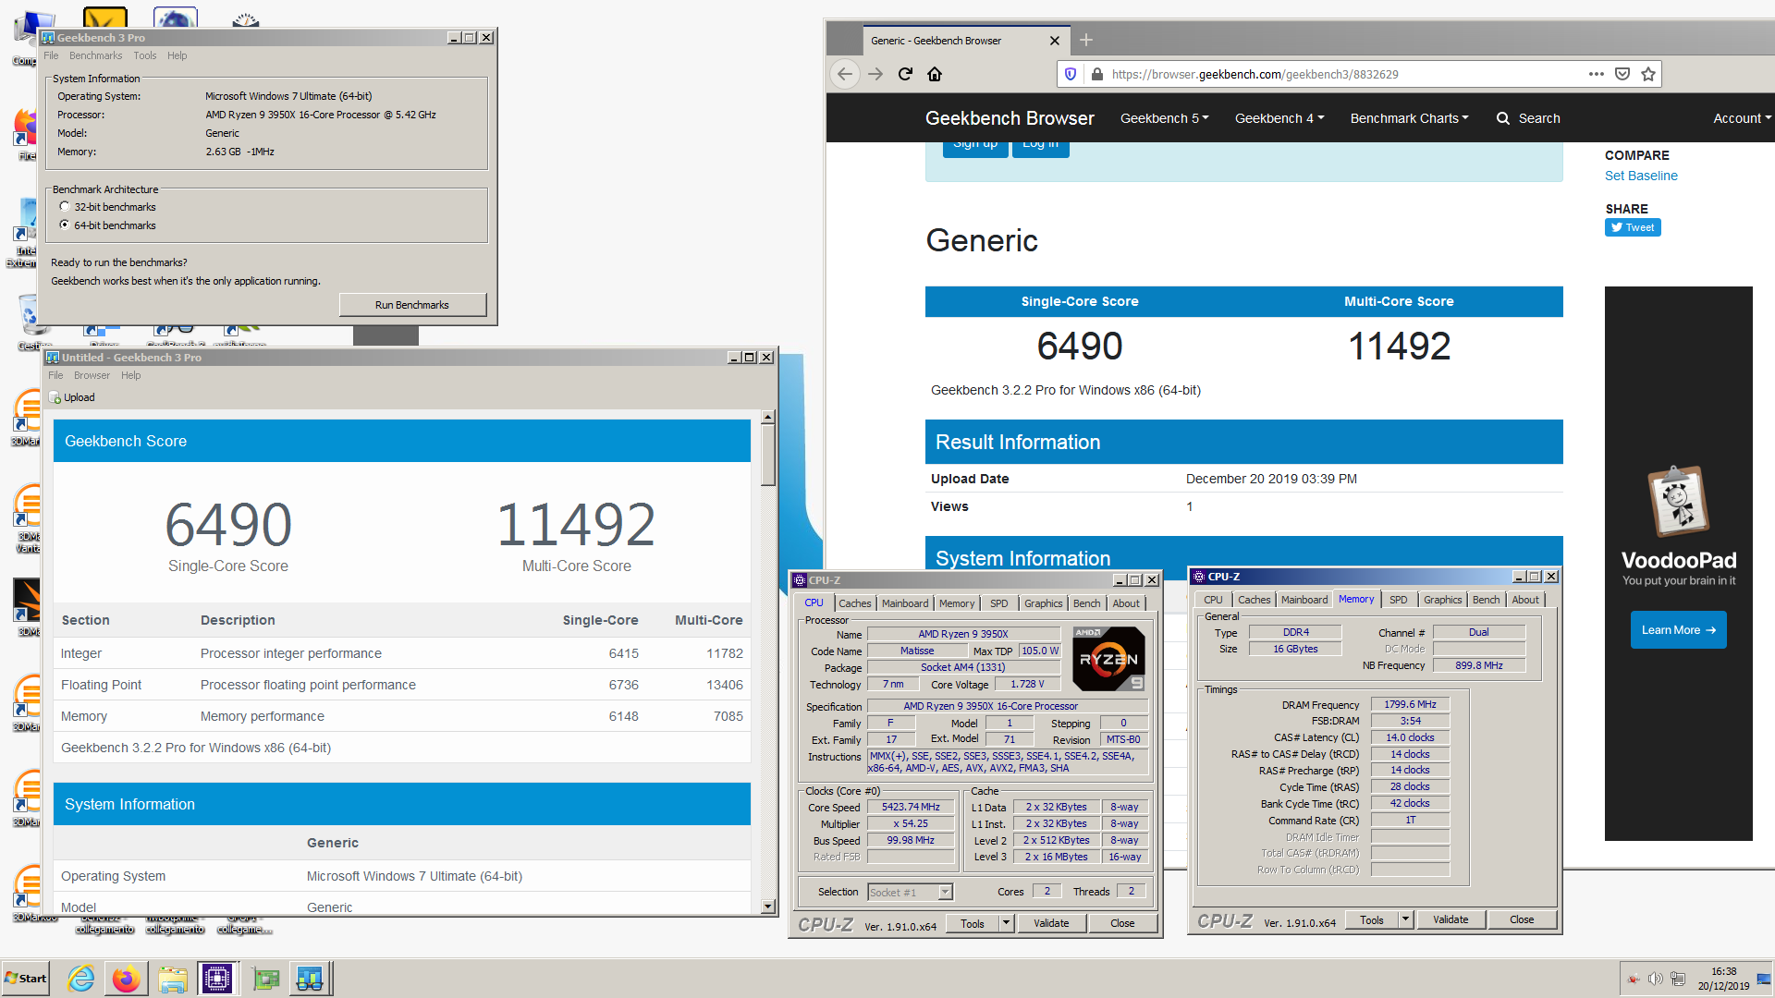Open Graphics tab in CPU-Z Memory window

(1442, 600)
